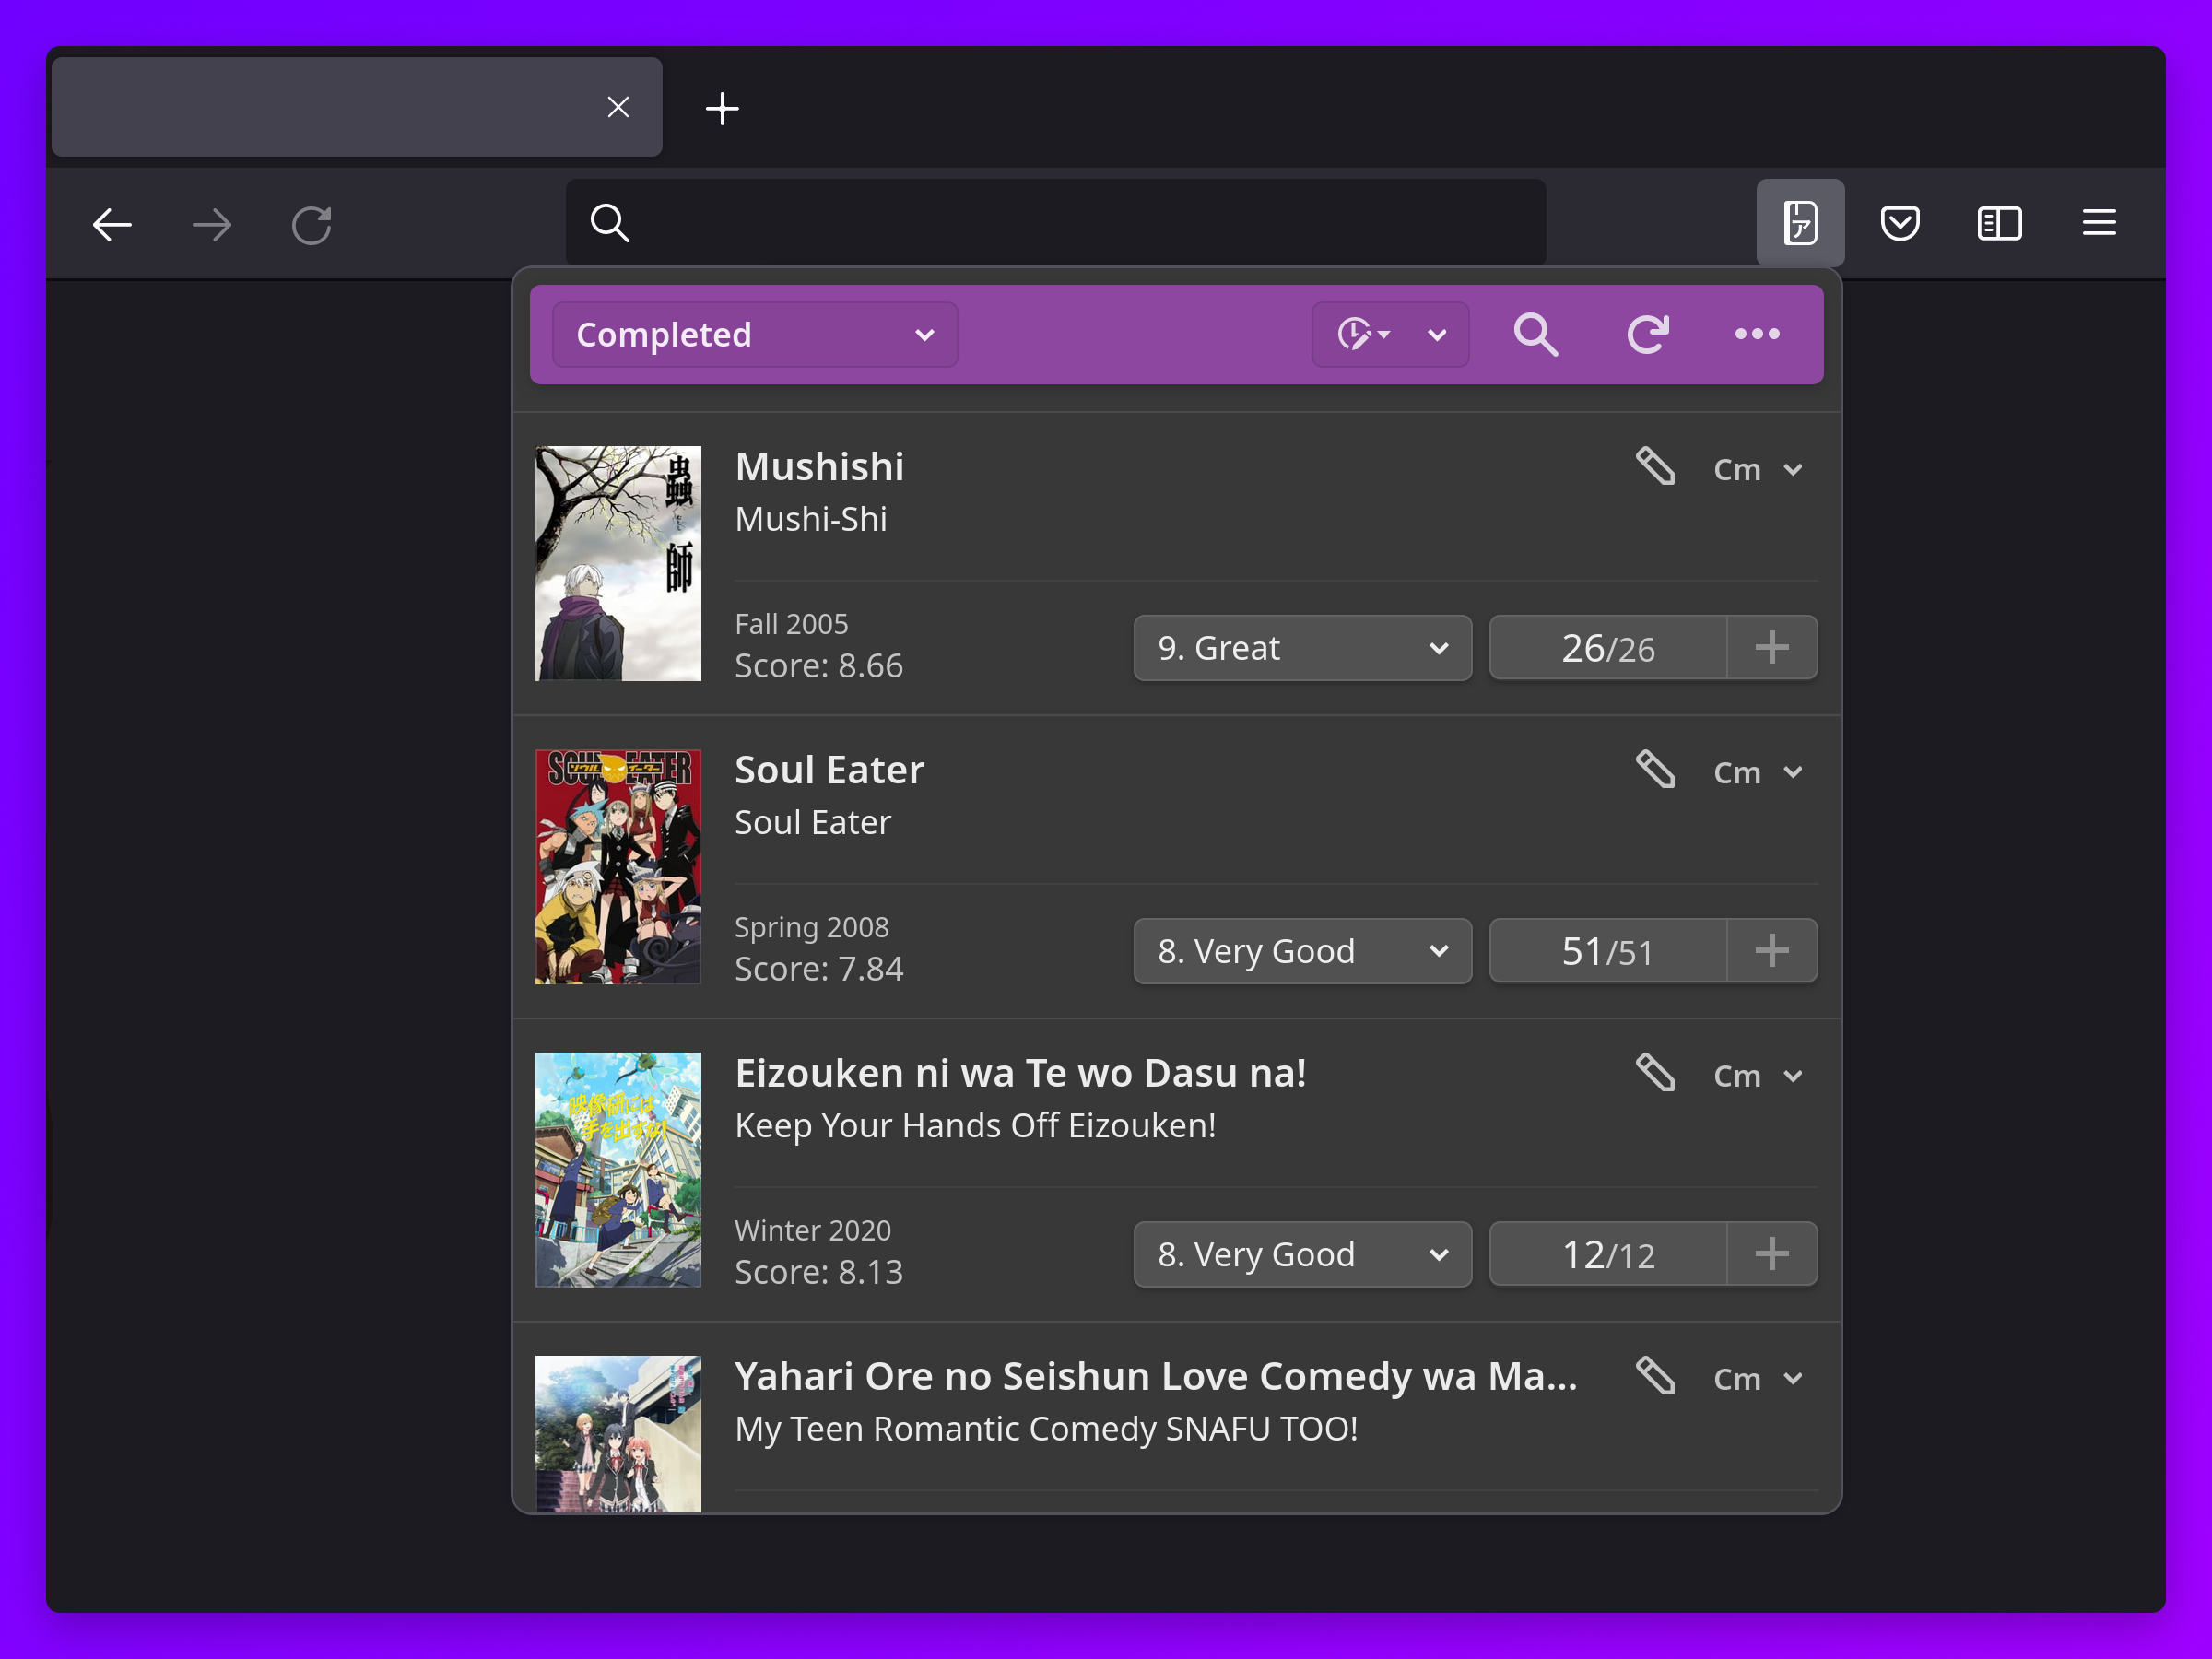2212x1659 pixels.
Task: Open the Mushishi title link
Action: click(x=819, y=467)
